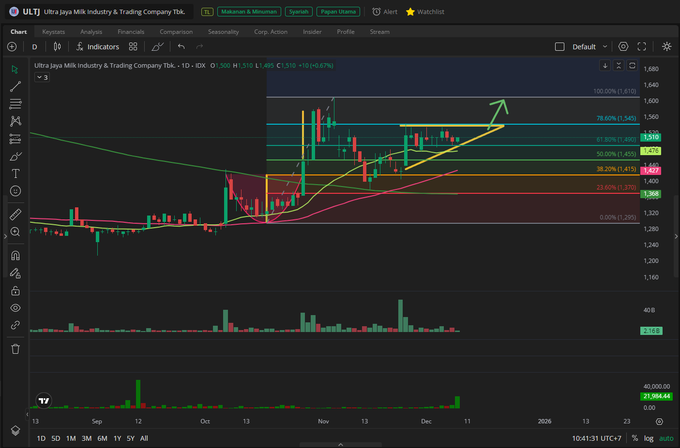
Task: Toggle the layout checkbox beside Default
Action: (559, 47)
